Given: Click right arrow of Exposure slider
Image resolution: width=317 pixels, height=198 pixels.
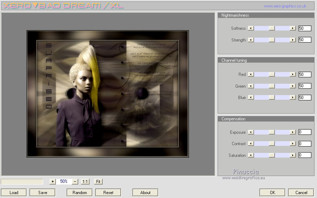Looking at the screenshot, I should coord(293,132).
